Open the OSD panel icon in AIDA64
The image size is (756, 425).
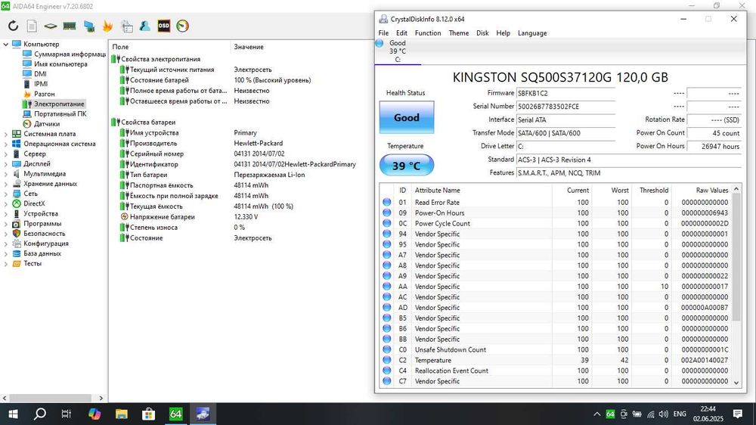[164, 26]
